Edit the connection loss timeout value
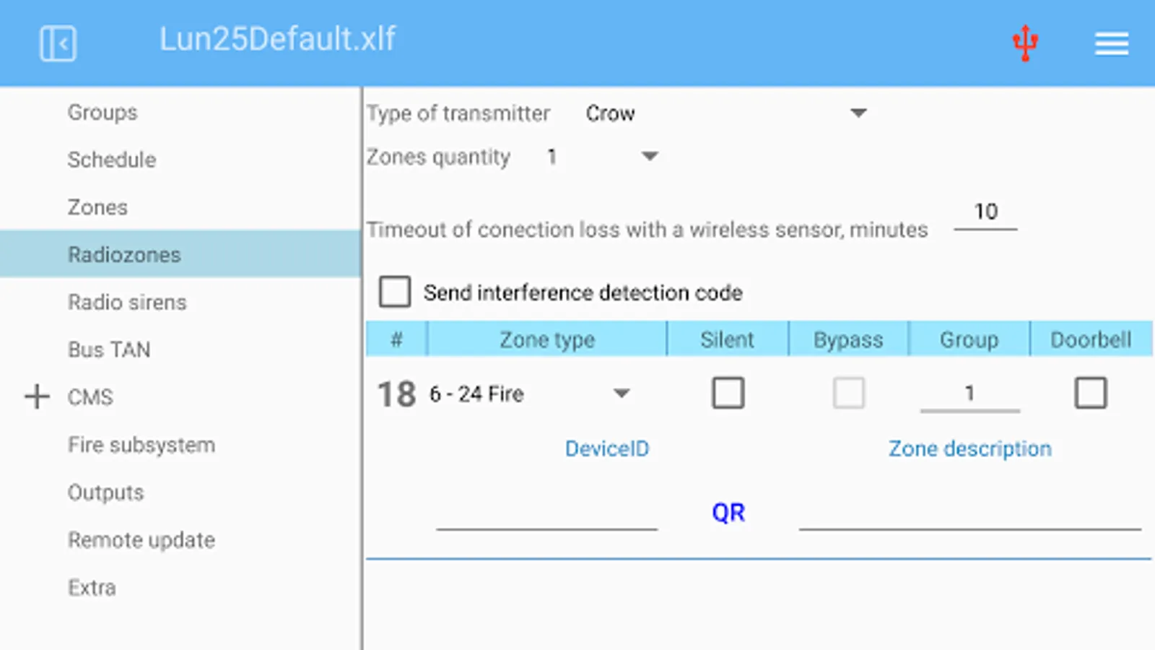This screenshot has height=650, width=1155. tap(985, 212)
